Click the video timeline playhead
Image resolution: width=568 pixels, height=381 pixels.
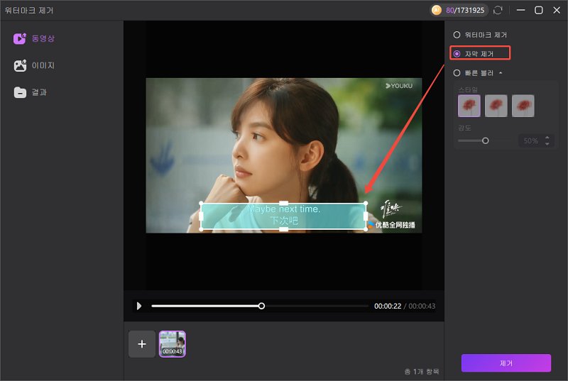pos(261,306)
